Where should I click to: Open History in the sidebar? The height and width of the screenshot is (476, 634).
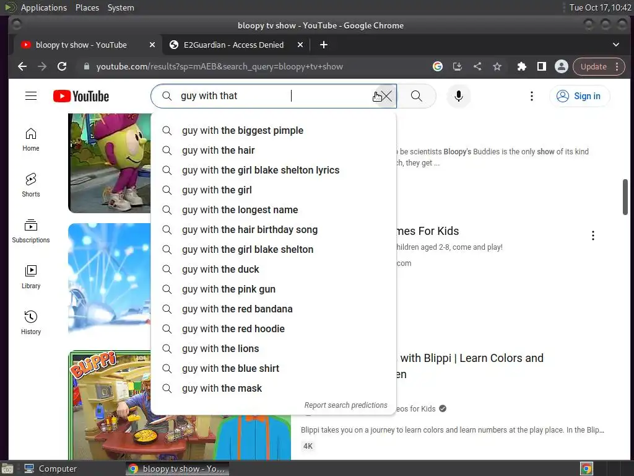click(31, 322)
